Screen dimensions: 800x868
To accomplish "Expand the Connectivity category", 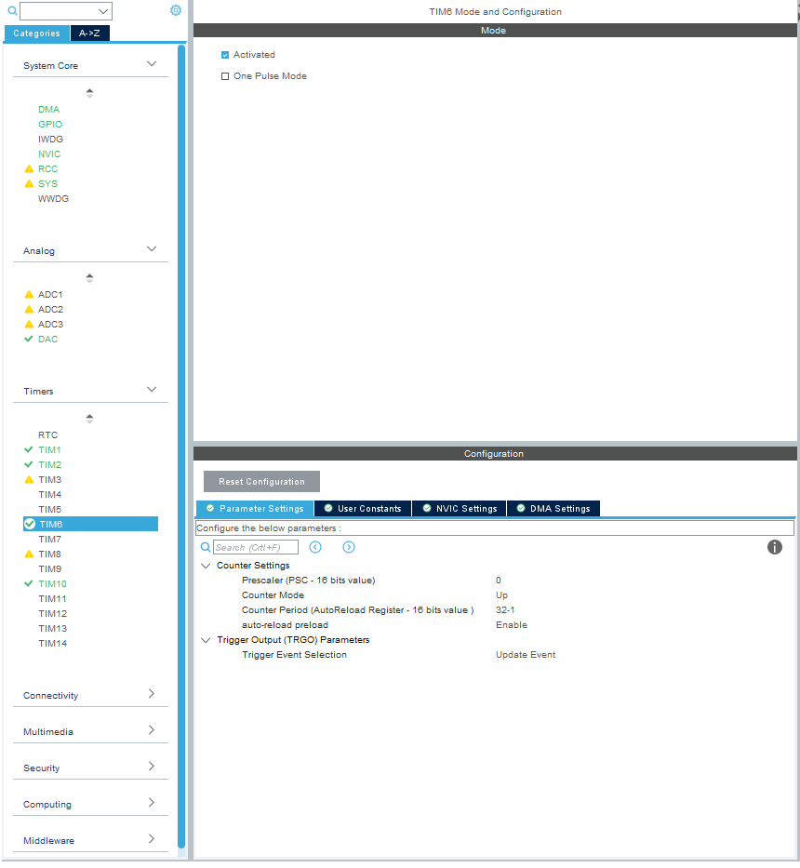I will pos(152,694).
